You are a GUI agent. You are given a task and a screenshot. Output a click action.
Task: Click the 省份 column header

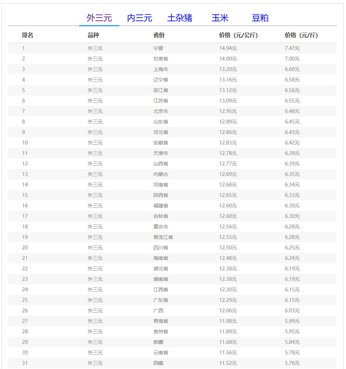[x=159, y=35]
